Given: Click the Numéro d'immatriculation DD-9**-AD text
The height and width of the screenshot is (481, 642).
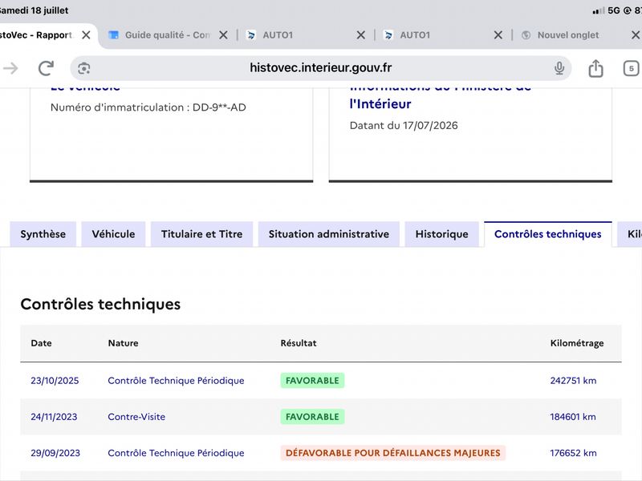Looking at the screenshot, I should tap(148, 107).
